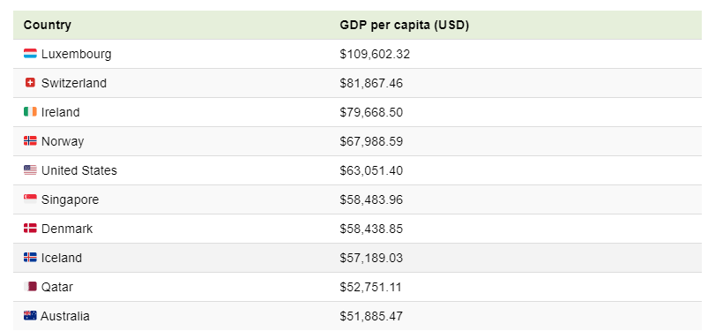Open the Switzerland country name

tap(74, 83)
